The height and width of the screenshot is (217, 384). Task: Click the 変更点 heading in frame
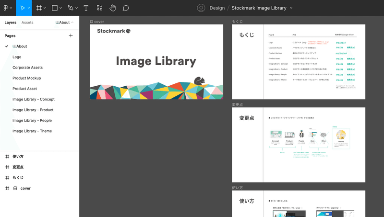247,118
